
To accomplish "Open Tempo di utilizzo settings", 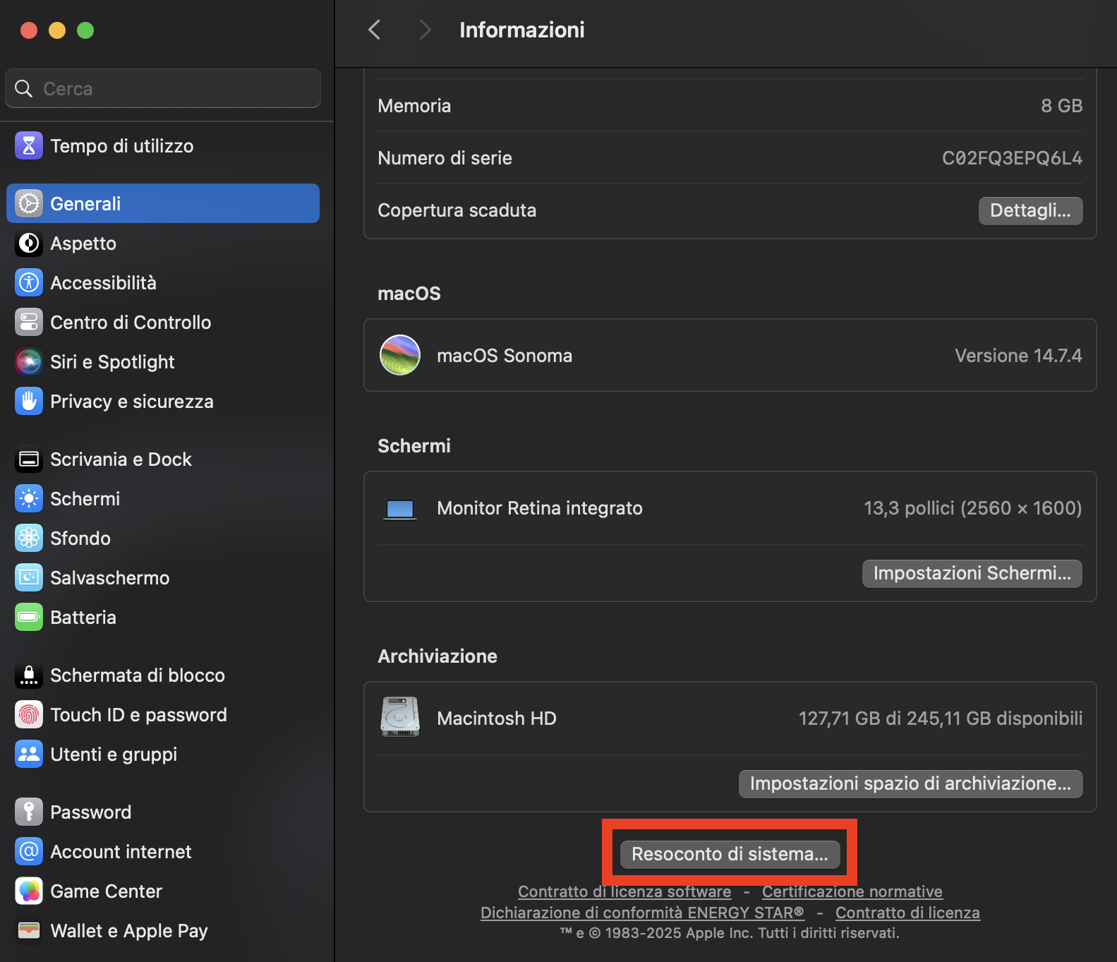I will click(163, 146).
